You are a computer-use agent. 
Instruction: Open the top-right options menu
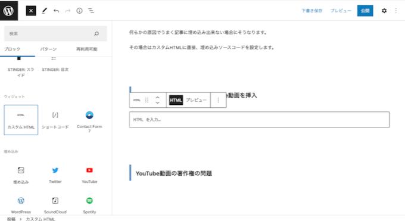coord(396,11)
